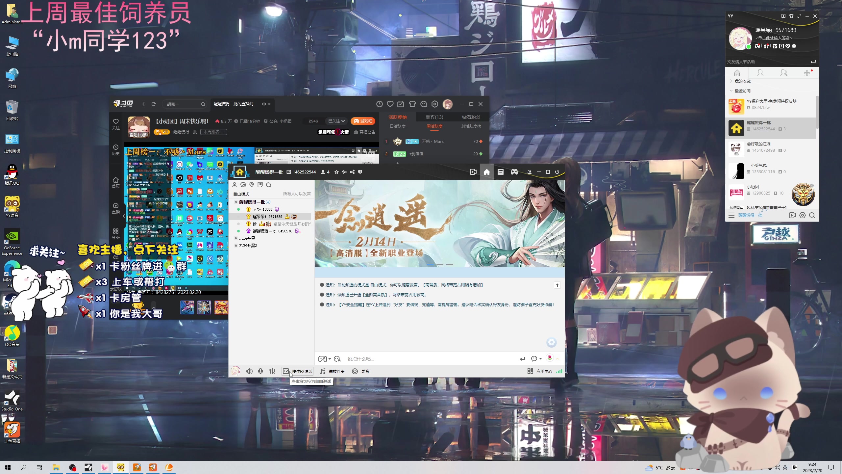Screen dimensions: 842x474
Task: Click the 一念逍遥 banner advertisement
Action: coord(439,224)
